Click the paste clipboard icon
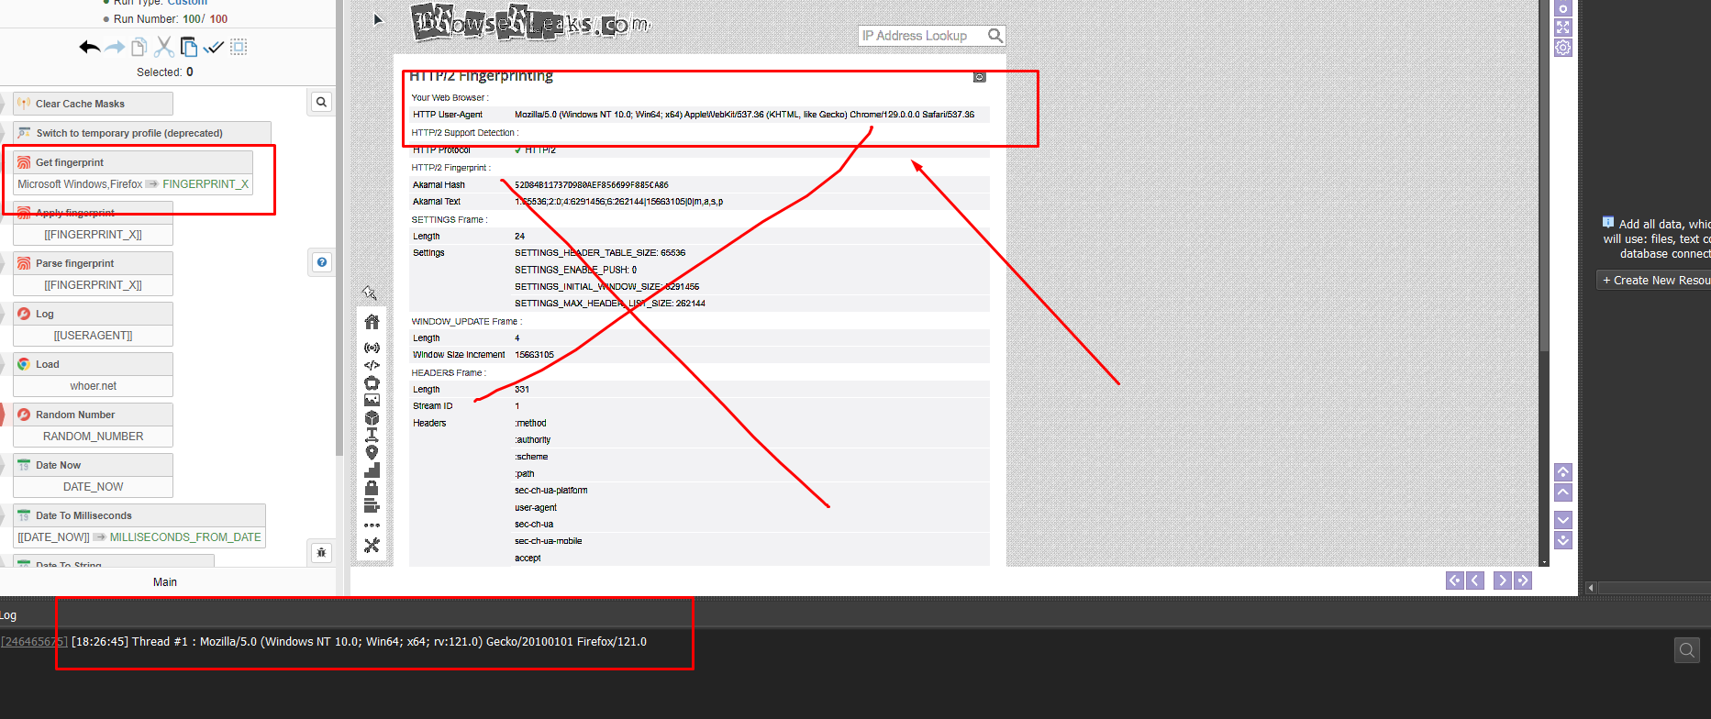 pos(189,47)
